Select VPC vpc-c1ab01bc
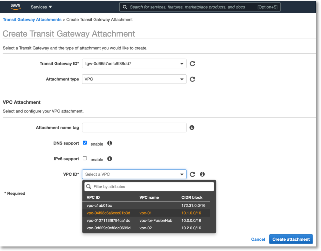Image resolution: width=321 pixels, height=251 pixels. (146, 205)
